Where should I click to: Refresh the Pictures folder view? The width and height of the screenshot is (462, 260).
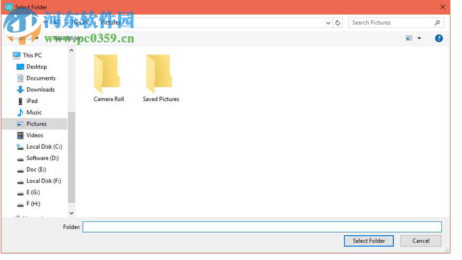coord(337,23)
